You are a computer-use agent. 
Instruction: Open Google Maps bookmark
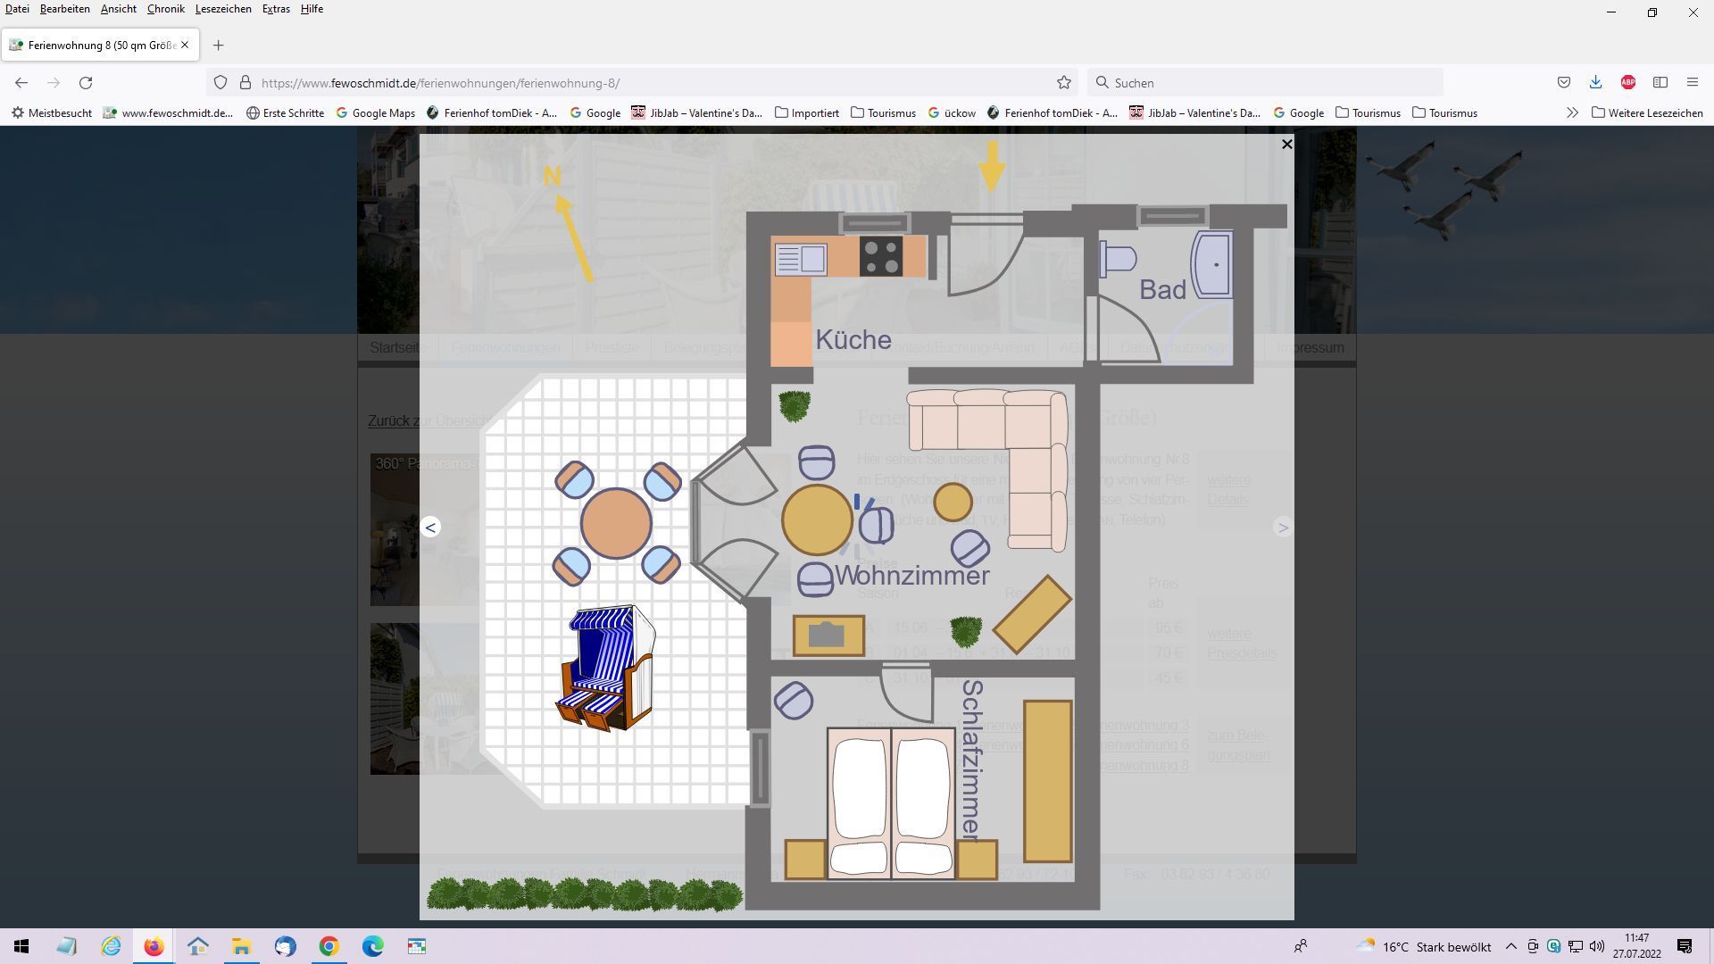[x=375, y=113]
